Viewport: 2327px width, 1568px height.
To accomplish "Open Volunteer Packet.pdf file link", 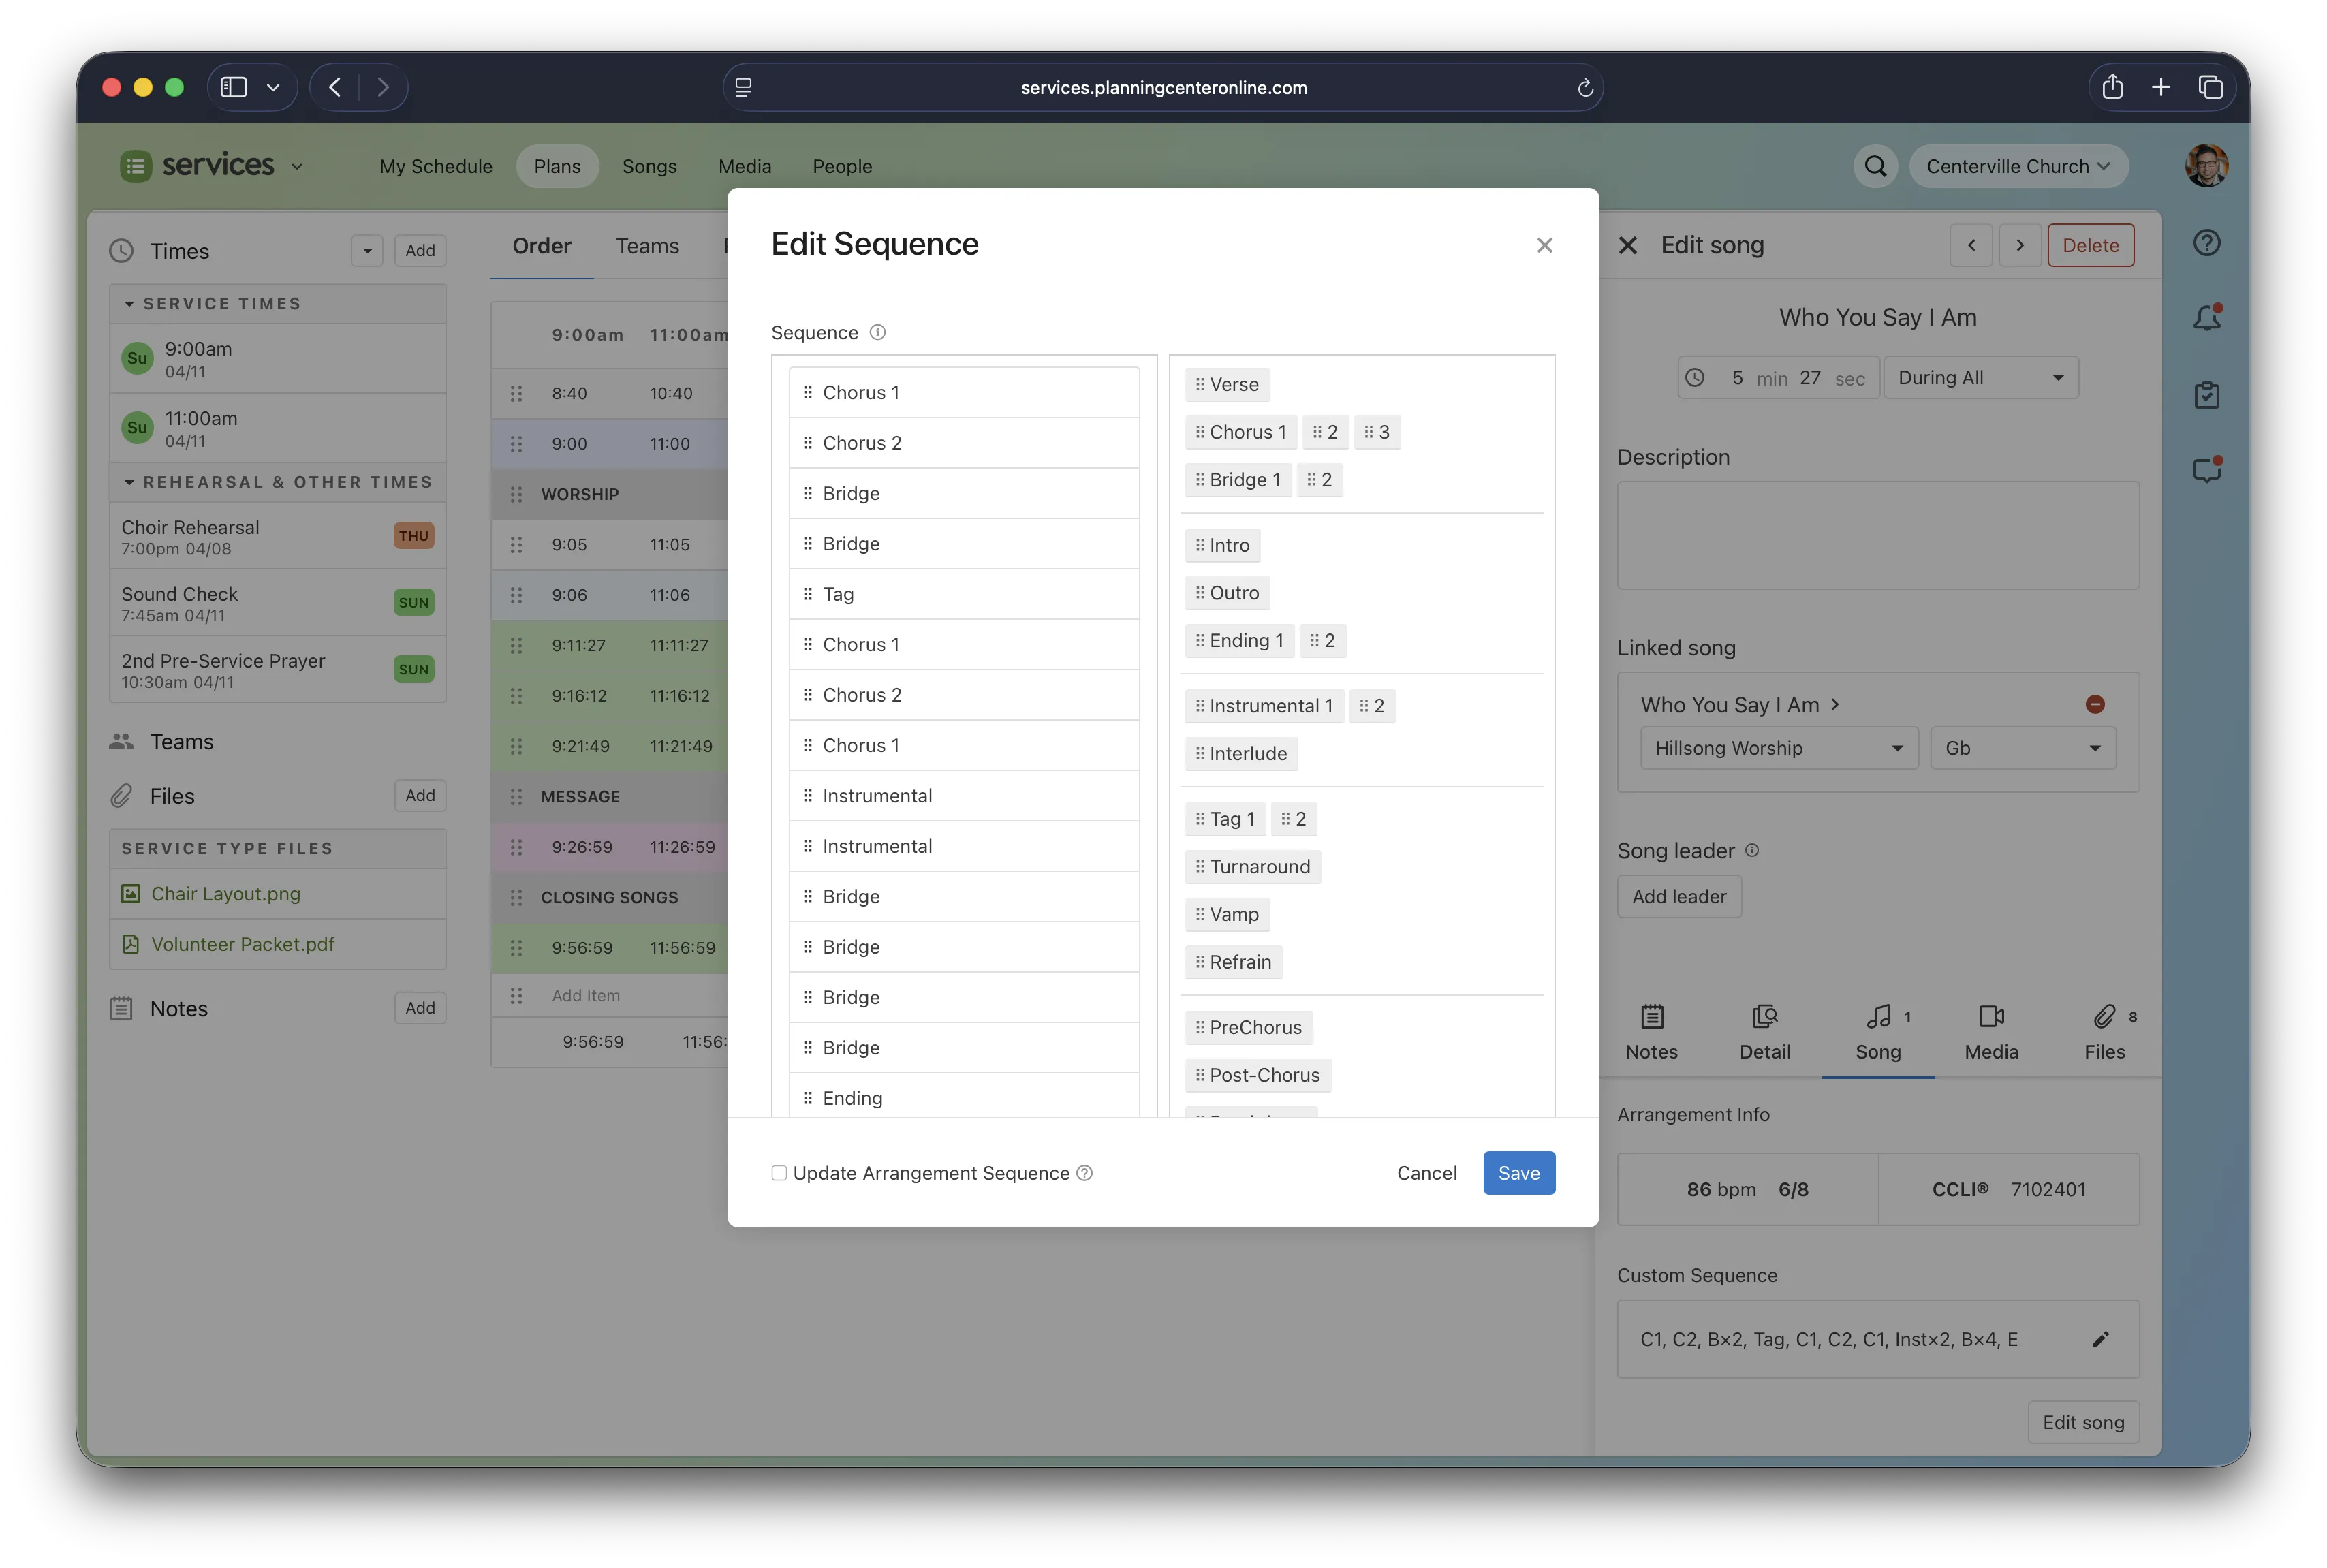I will [x=243, y=944].
